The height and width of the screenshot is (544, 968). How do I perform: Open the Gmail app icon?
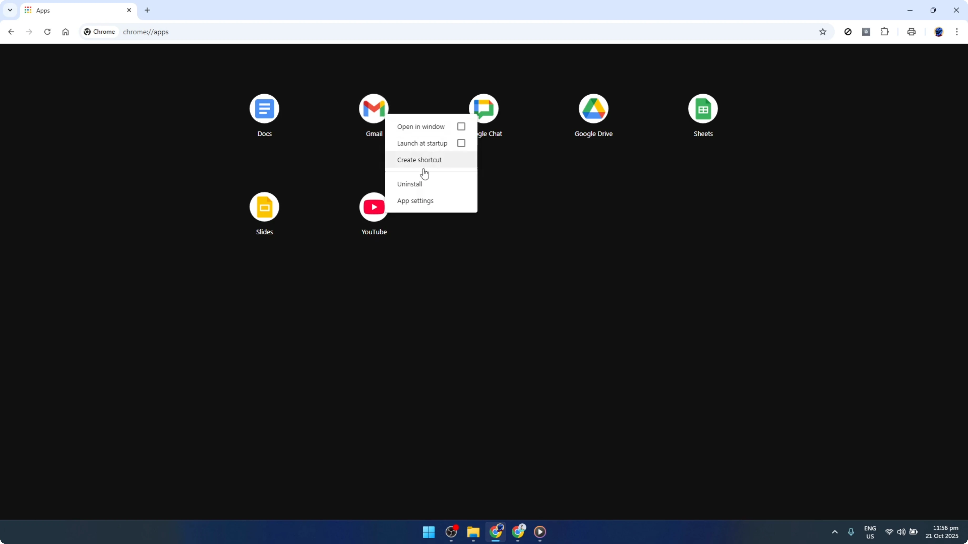tap(374, 109)
